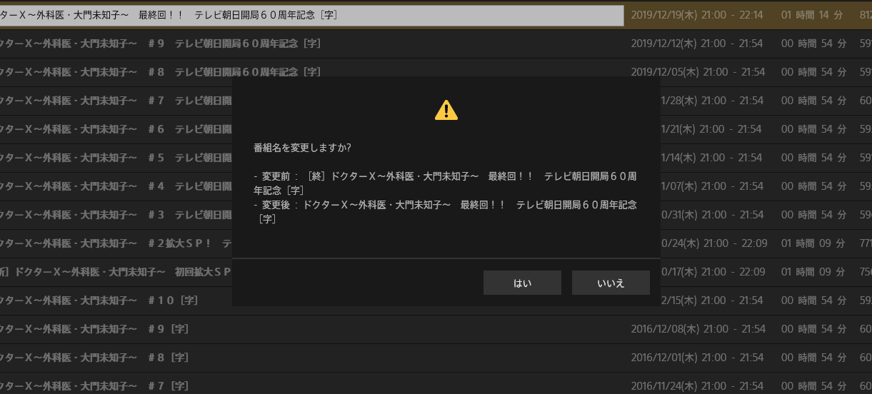
Task: Click the 2019/12/19(木) 21:00 - 22:14 cell
Action: click(x=698, y=15)
